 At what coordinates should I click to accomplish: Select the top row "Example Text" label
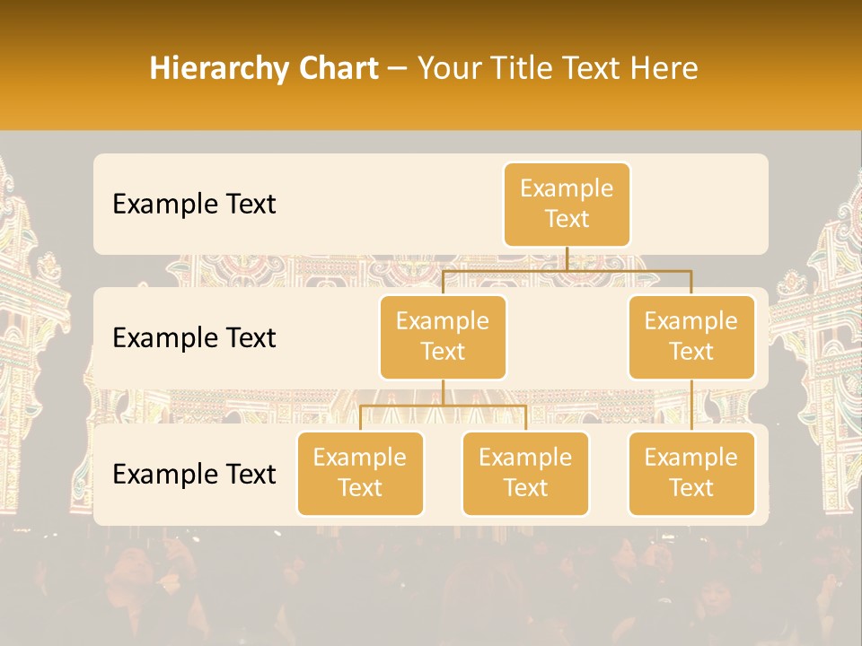coord(194,205)
